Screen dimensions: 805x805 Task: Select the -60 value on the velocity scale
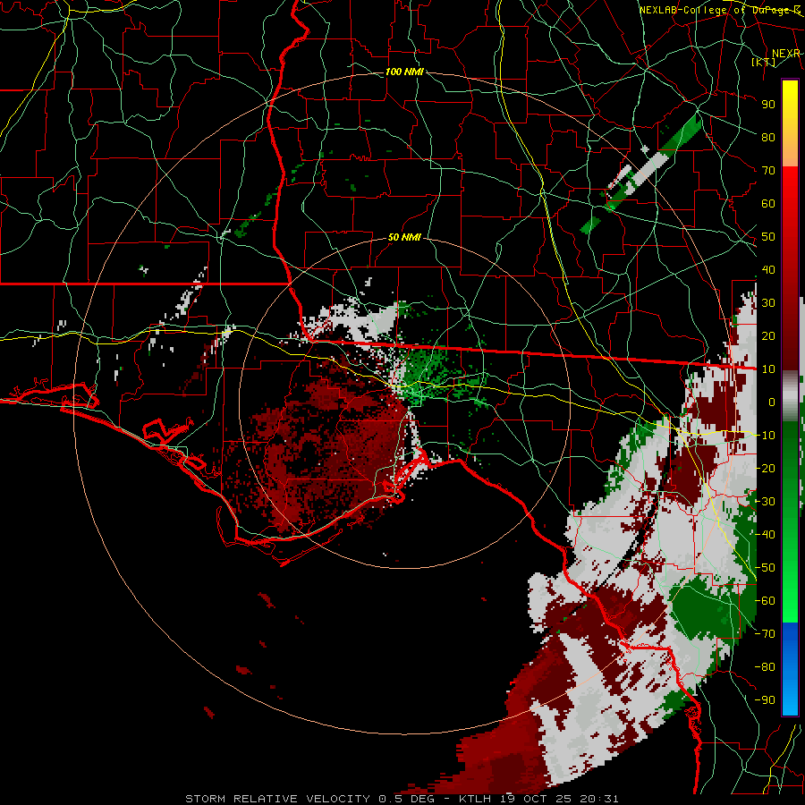765,601
